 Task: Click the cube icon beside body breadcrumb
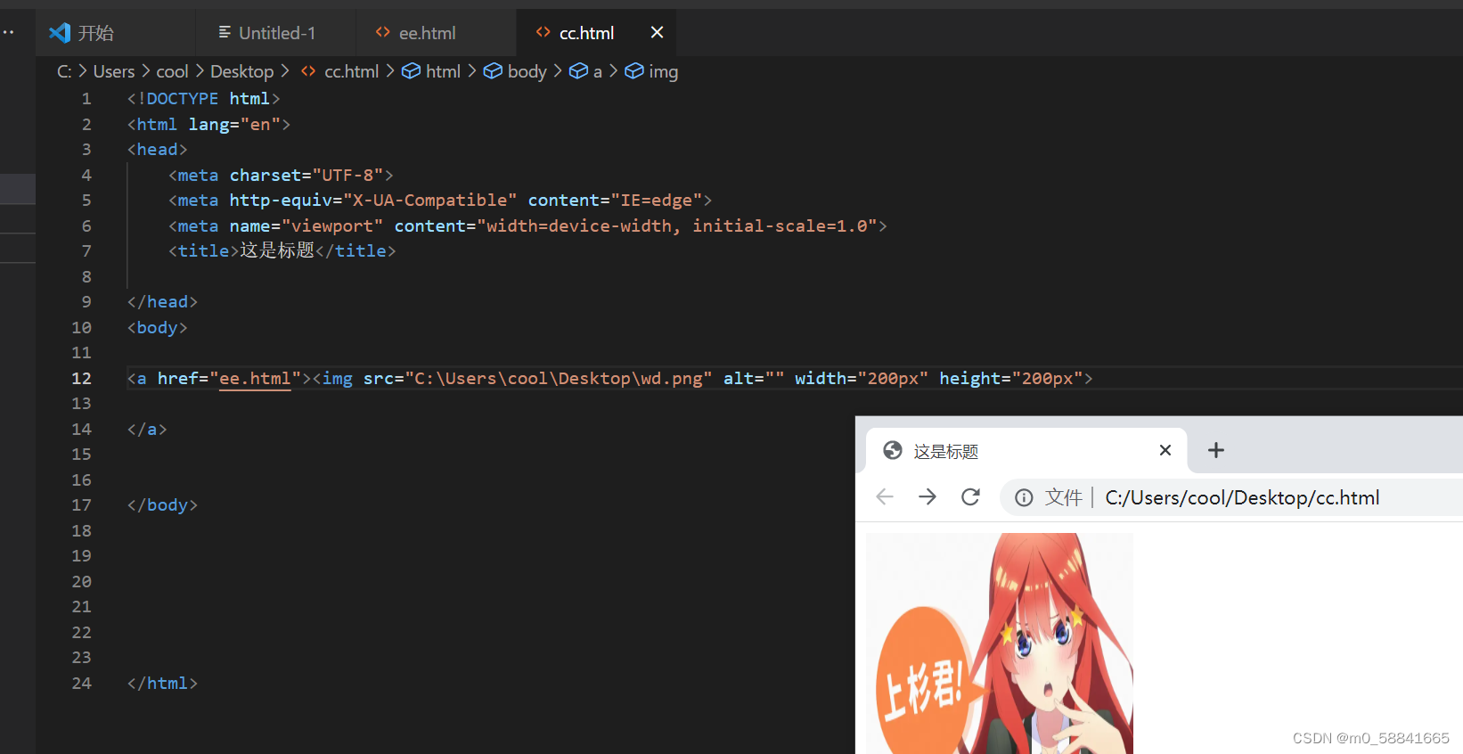[493, 70]
